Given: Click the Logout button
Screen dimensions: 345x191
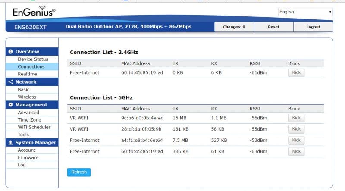Looking at the screenshot, I should [313, 27].
